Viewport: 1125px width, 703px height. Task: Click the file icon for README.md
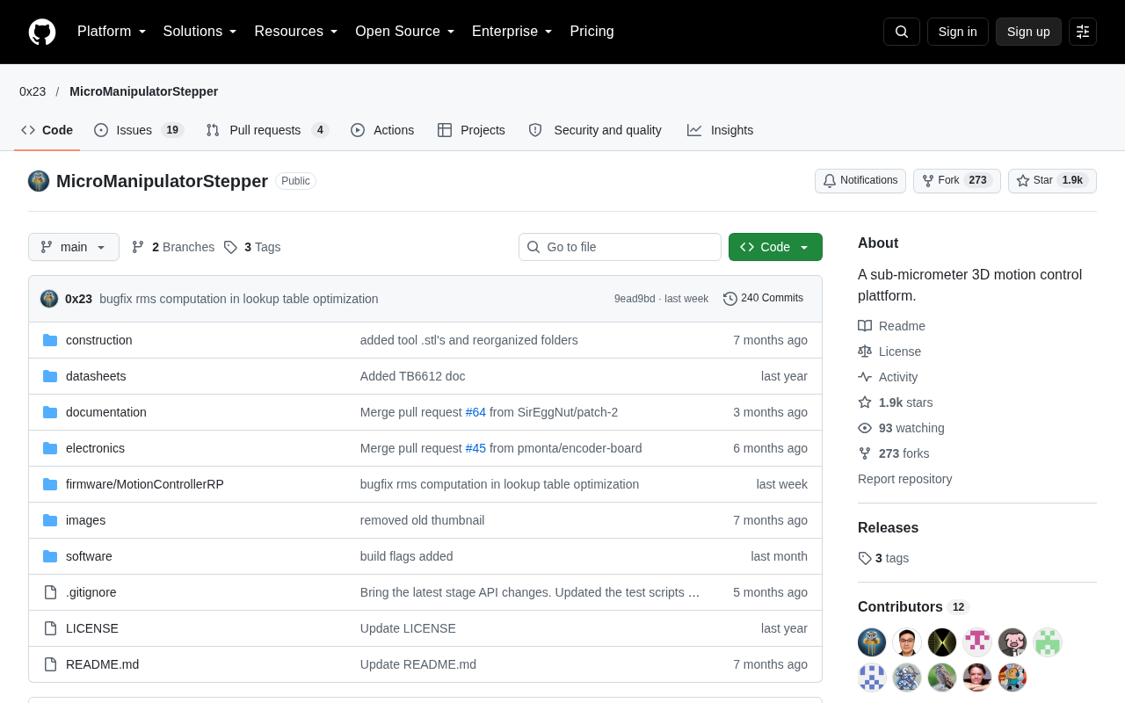pos(50,664)
